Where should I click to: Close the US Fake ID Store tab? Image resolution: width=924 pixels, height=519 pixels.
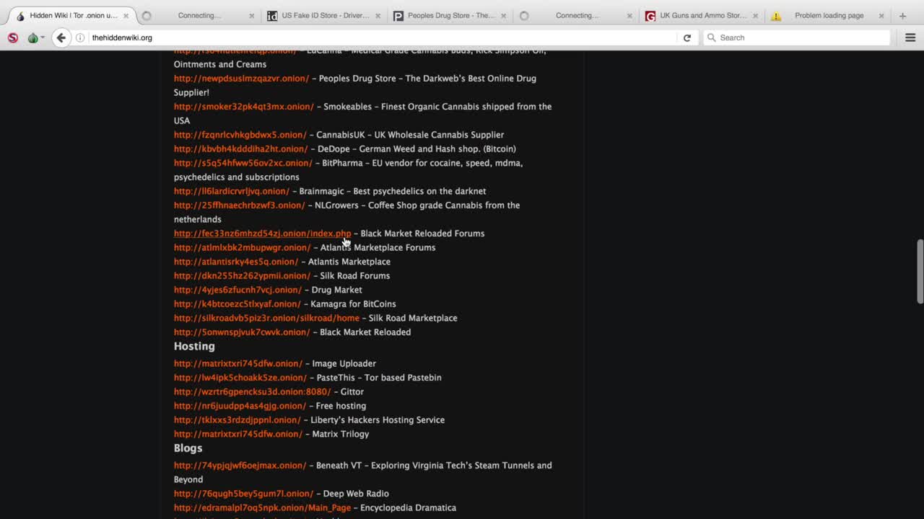click(x=378, y=16)
